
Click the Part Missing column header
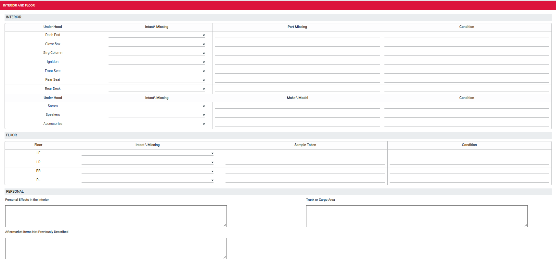point(297,27)
